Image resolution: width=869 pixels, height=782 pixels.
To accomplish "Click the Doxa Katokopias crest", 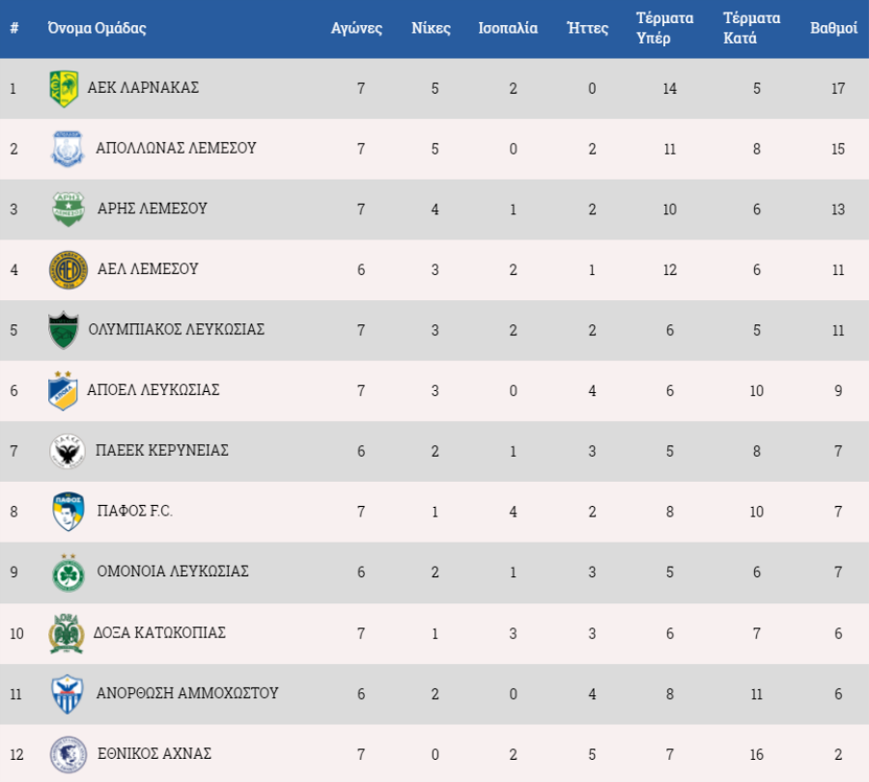I will 66,633.
